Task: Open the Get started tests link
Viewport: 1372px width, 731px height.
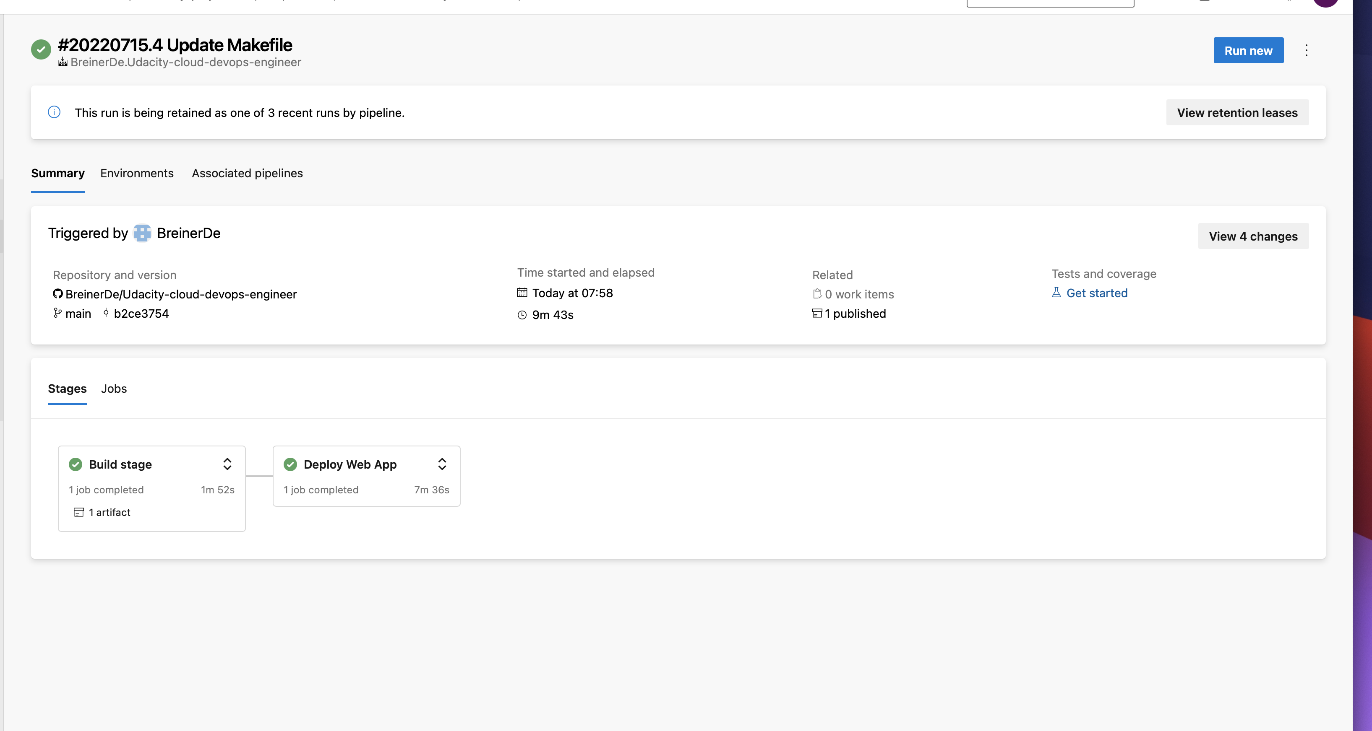Action: (1097, 293)
